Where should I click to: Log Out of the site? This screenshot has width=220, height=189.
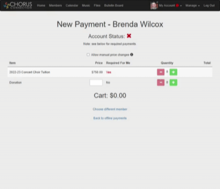pos(209,5)
